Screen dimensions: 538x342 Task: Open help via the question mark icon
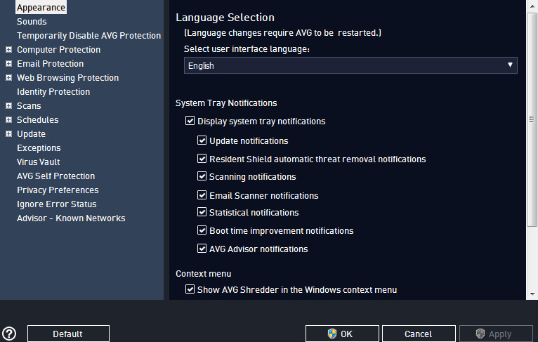(9, 333)
